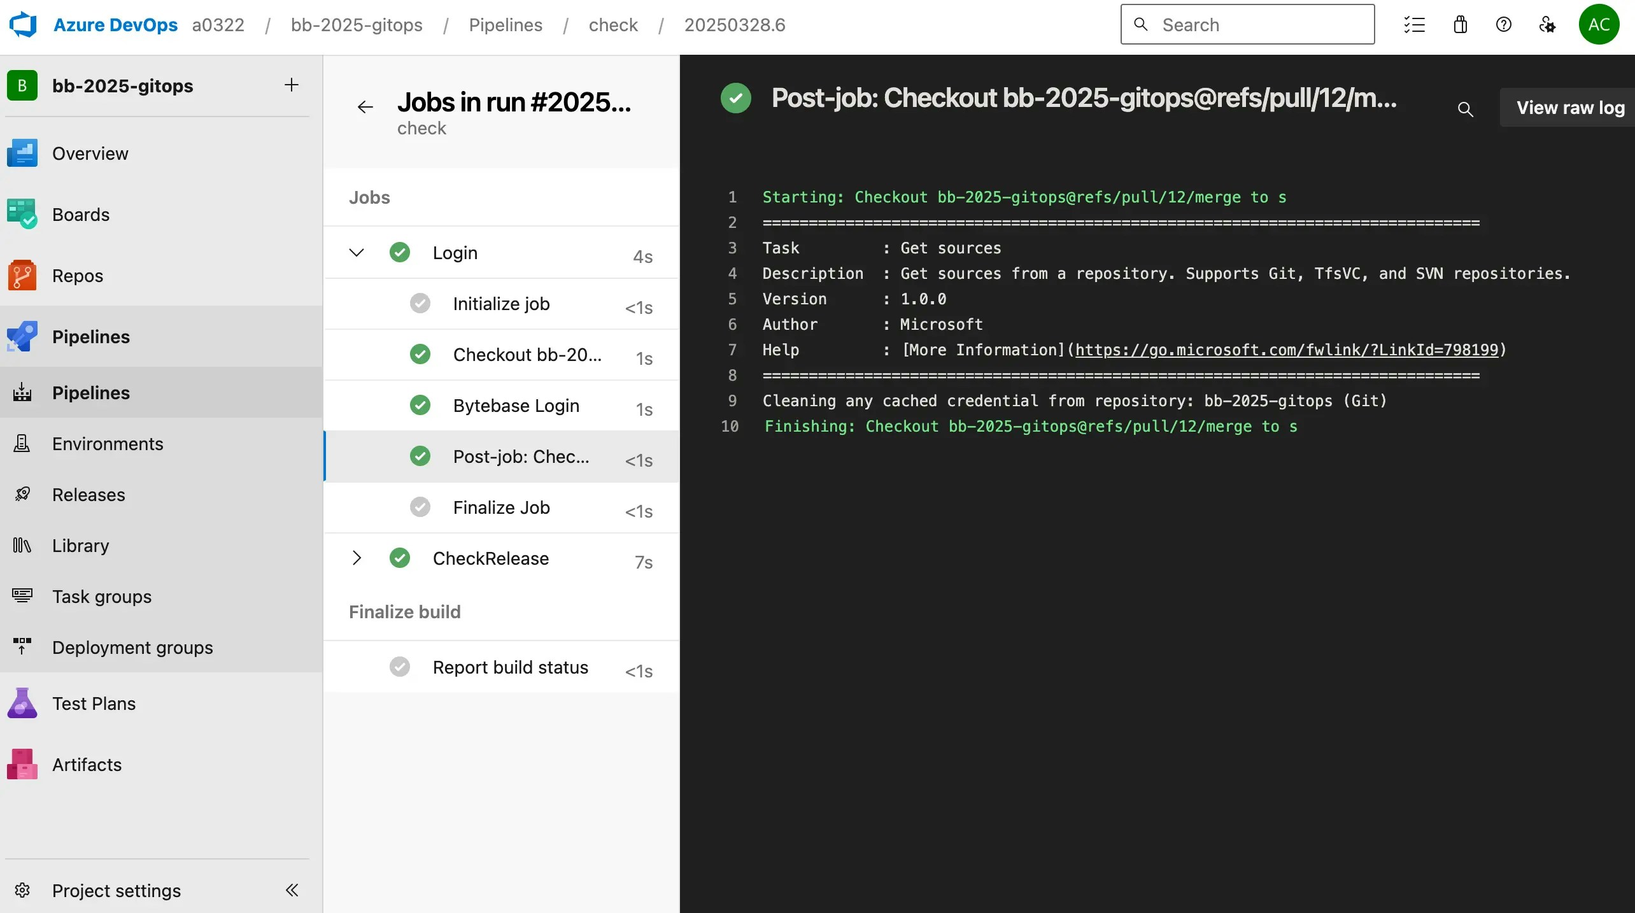Open the AC user avatar menu

1599,24
